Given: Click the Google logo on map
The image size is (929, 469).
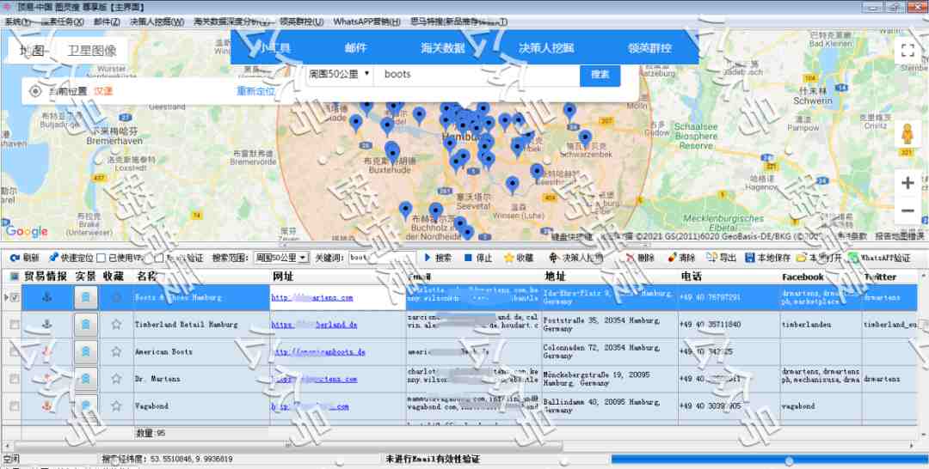Looking at the screenshot, I should pyautogui.click(x=26, y=231).
